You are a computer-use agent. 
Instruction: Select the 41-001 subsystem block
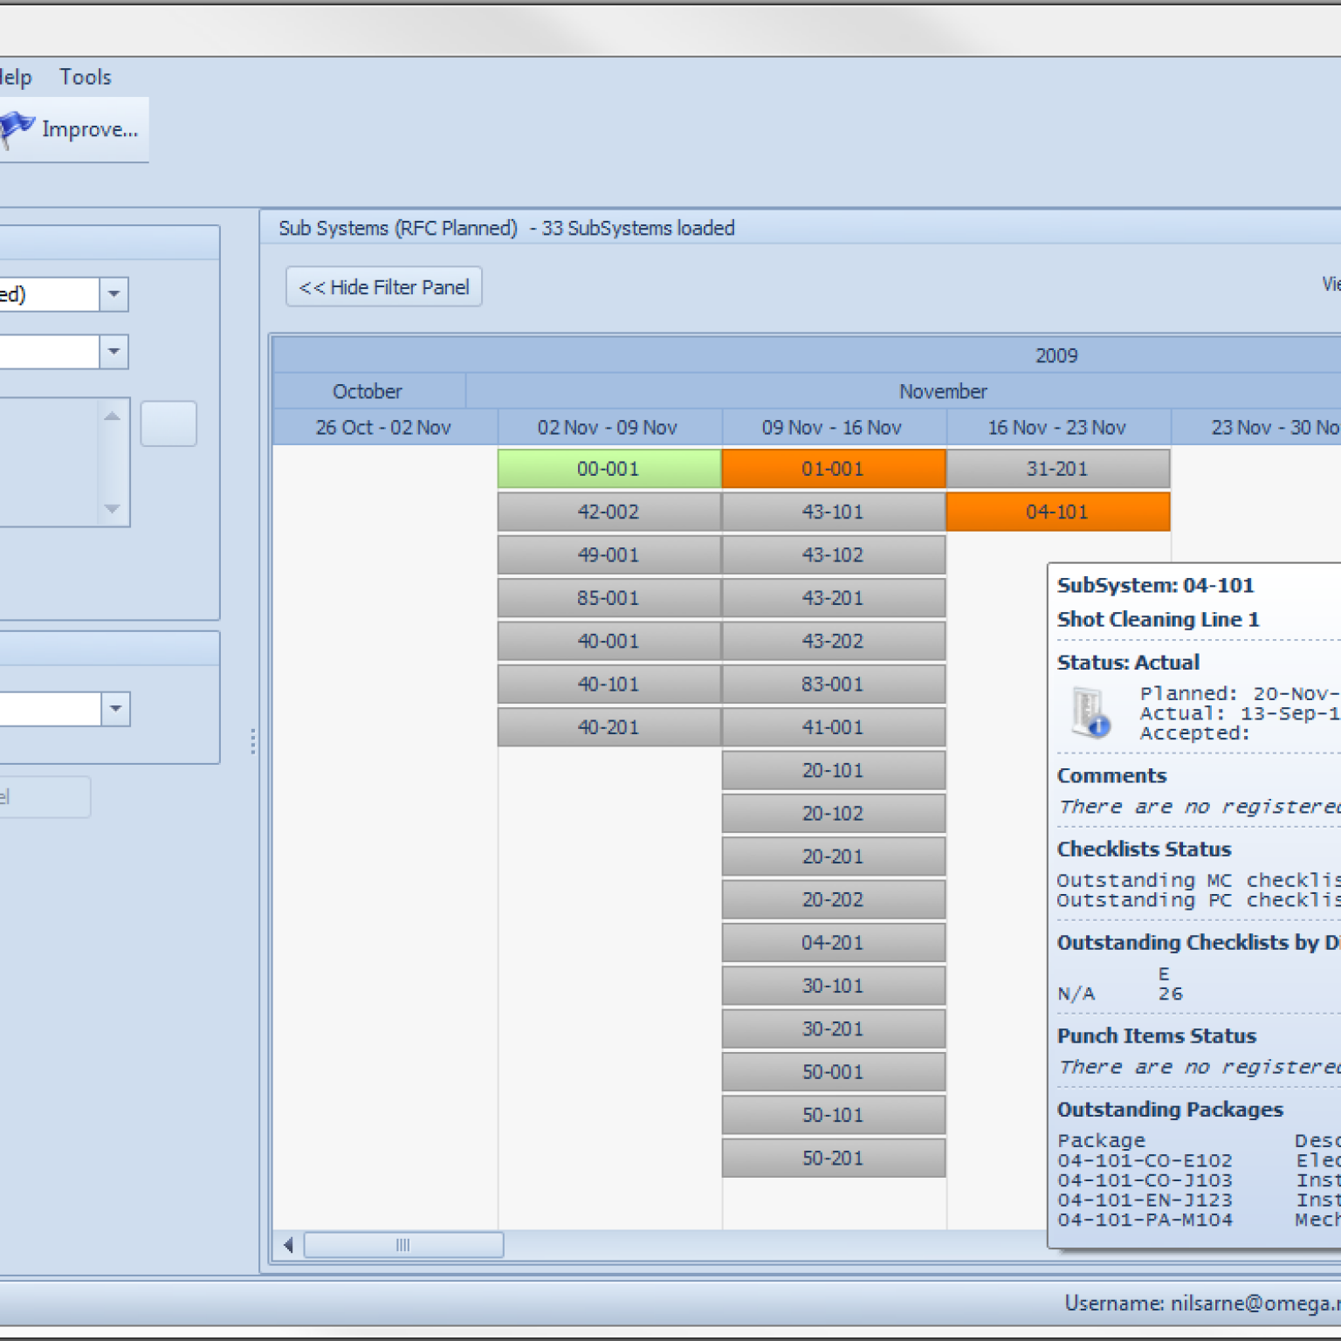833,727
